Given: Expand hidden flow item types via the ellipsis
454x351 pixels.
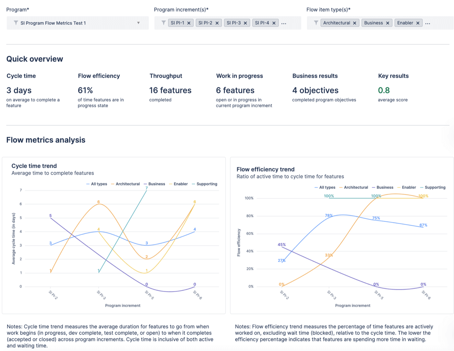Looking at the screenshot, I should 428,23.
